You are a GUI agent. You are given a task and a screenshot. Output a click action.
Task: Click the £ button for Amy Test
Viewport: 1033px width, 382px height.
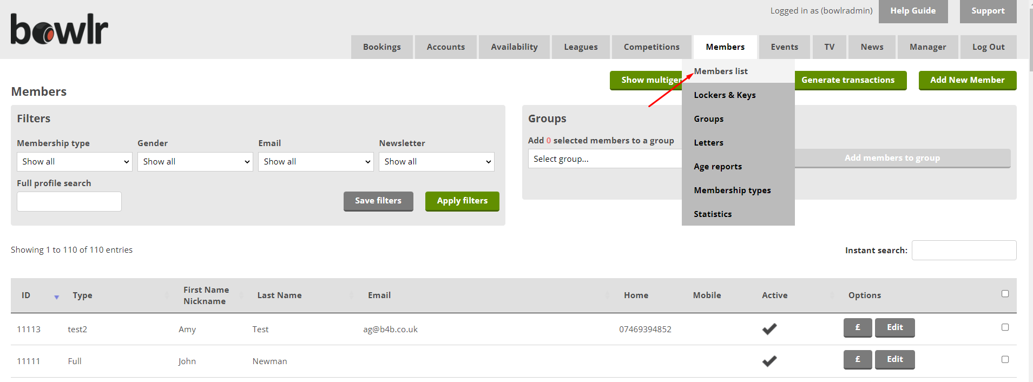857,327
